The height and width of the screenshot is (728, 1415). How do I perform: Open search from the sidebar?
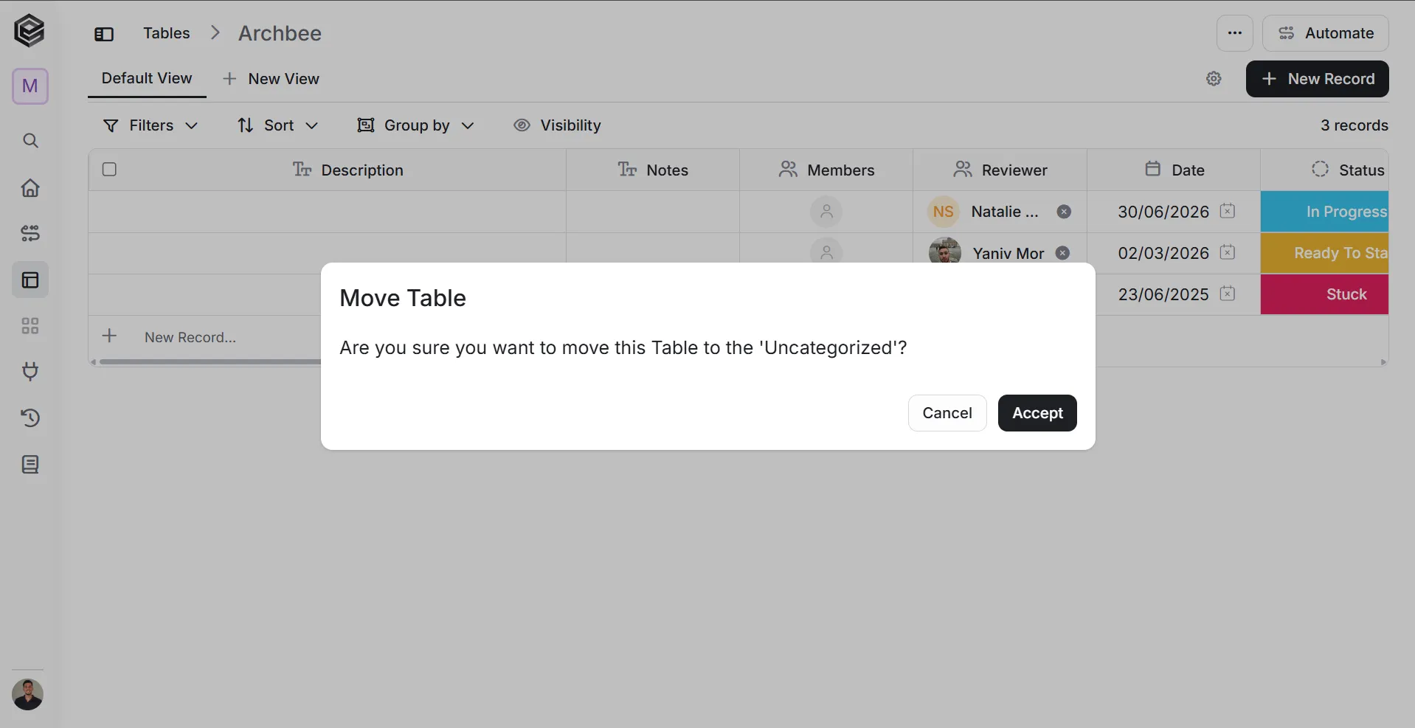[x=30, y=140]
